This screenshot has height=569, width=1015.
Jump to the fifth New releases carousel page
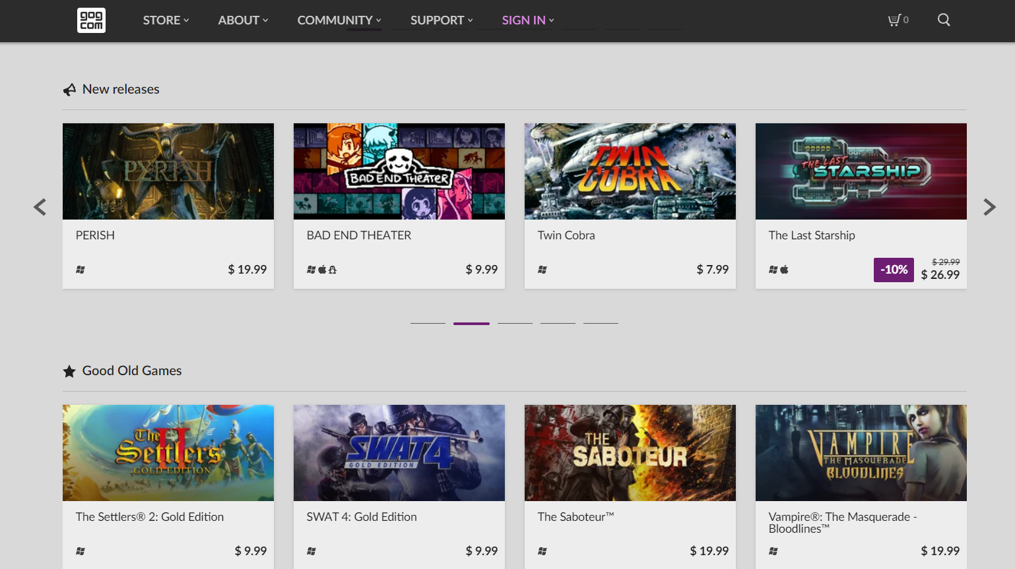tap(601, 323)
